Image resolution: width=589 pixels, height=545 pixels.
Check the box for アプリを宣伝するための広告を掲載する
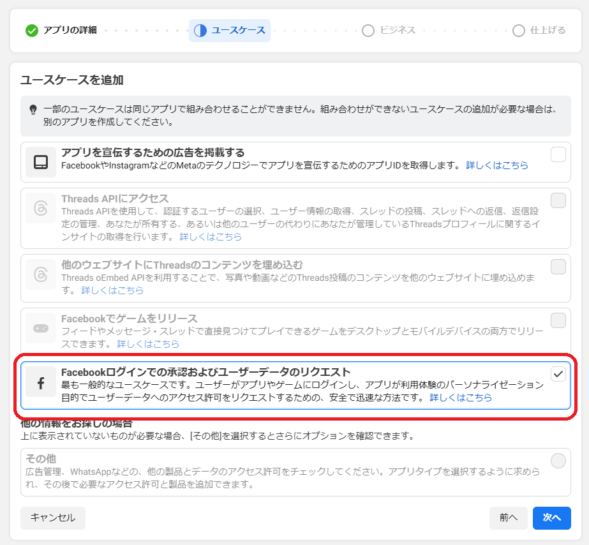tap(558, 154)
